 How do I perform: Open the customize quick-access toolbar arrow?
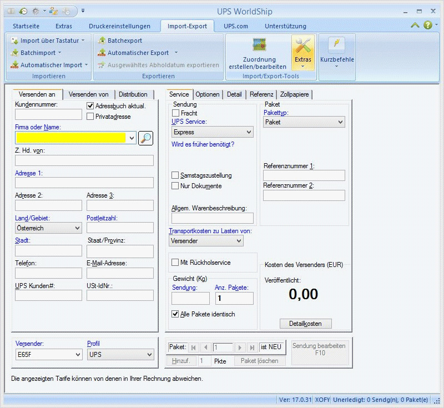tap(83, 11)
